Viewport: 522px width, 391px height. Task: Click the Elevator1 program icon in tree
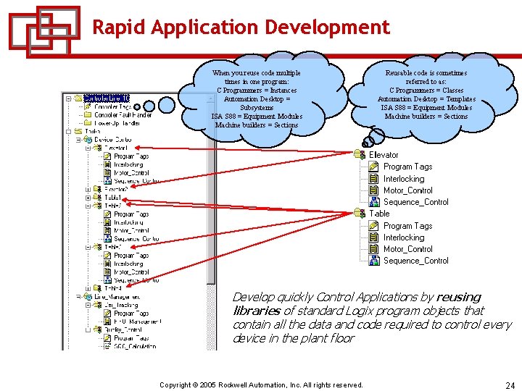98,148
